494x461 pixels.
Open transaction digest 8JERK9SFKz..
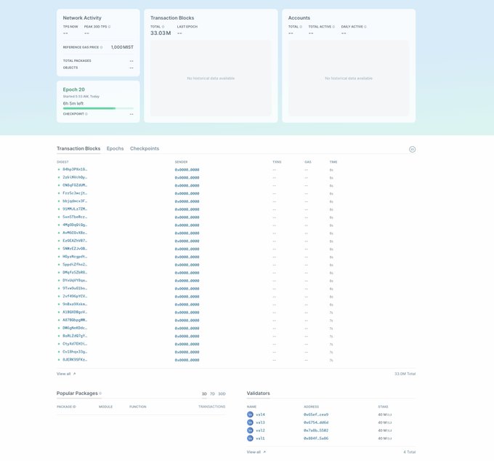tap(75, 360)
